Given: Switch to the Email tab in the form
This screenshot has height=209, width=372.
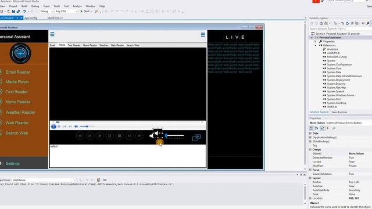Looking at the screenshot, I should 53,45.
